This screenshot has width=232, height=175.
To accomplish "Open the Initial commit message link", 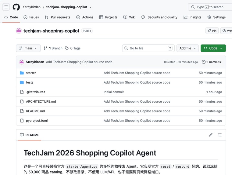I will coord(114,92).
